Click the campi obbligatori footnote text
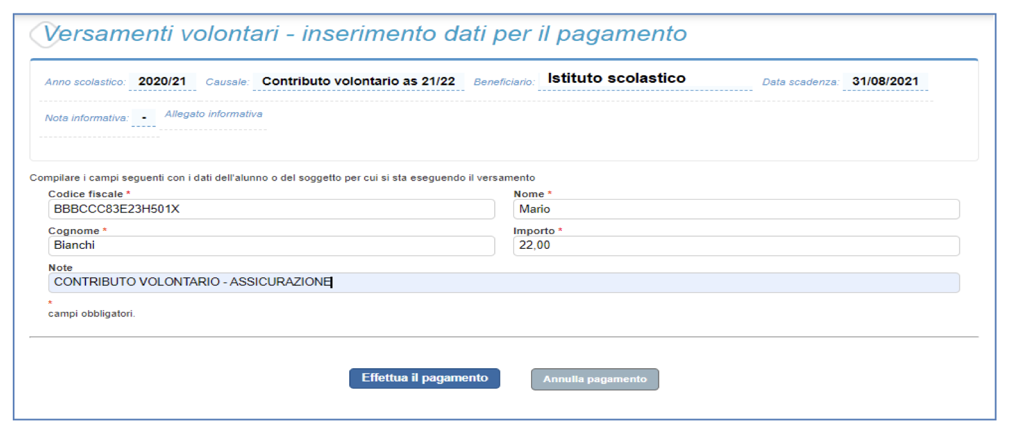 91,314
